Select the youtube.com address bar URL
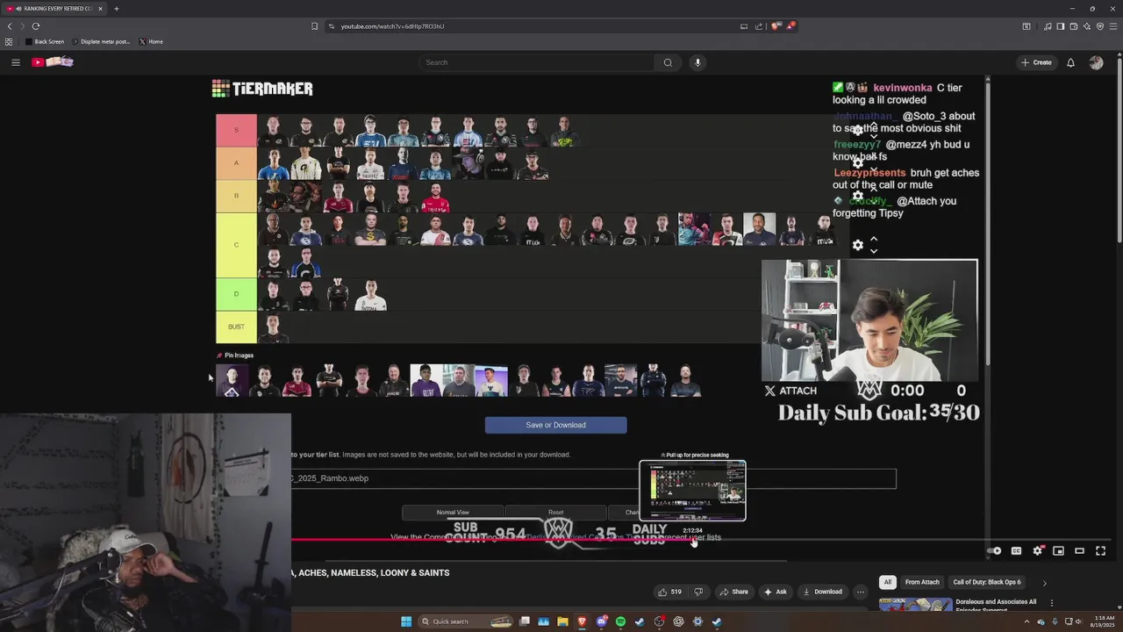Screen dimensions: 1123x632 [x=392, y=26]
